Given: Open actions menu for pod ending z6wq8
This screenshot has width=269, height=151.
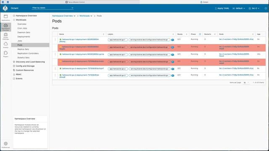Looking at the screenshot, I should (55, 75).
